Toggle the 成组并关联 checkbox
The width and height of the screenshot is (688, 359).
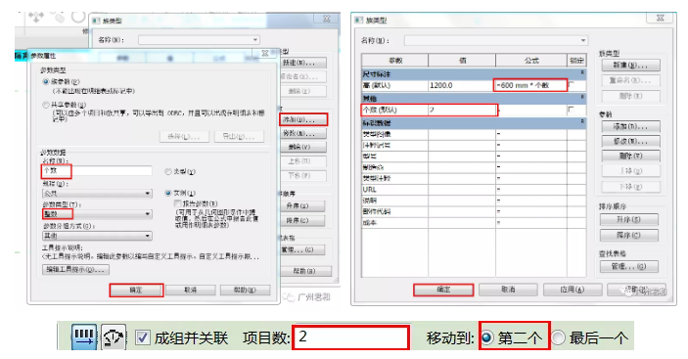point(142,337)
